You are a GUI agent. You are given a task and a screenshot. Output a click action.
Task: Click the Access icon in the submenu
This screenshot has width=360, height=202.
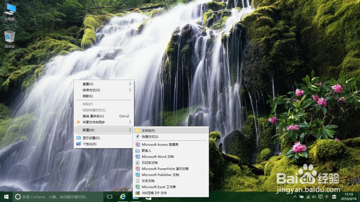[x=138, y=144]
